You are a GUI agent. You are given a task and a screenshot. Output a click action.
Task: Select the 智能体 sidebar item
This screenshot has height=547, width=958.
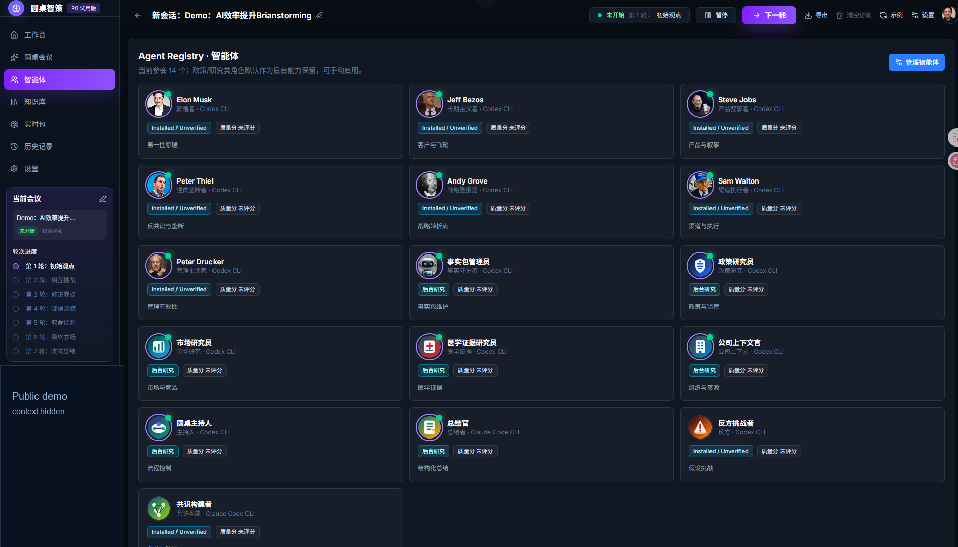(59, 80)
